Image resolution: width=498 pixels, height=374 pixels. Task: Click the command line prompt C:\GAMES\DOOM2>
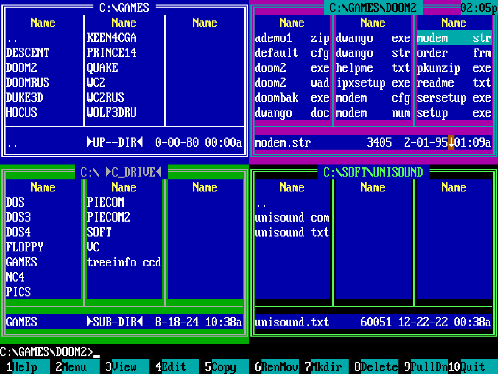coord(47,352)
